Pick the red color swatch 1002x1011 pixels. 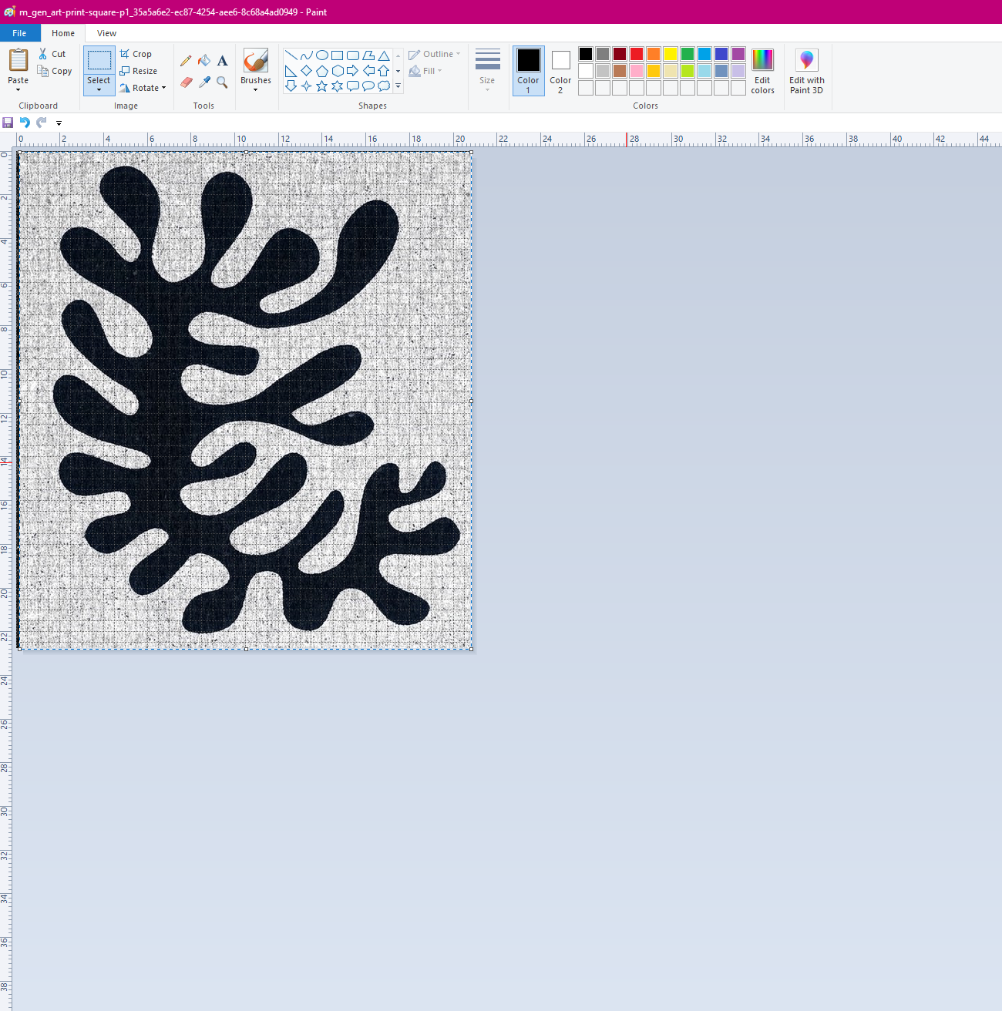point(637,54)
